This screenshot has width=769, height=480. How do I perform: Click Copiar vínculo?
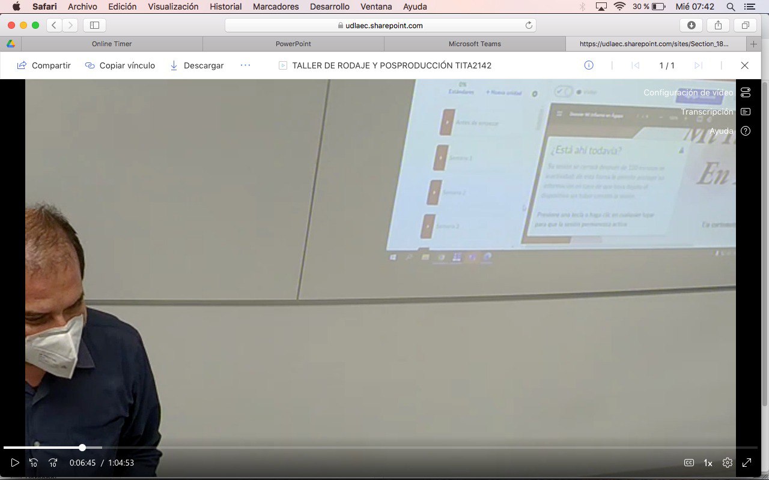[x=120, y=65]
